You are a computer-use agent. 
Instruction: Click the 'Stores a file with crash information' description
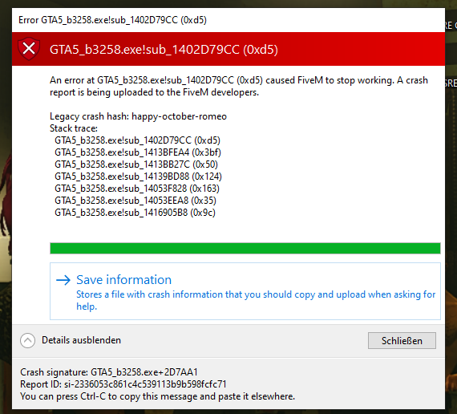tap(256, 300)
